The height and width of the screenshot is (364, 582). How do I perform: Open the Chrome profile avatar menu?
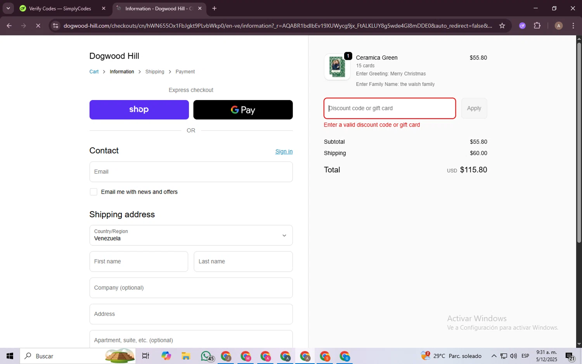(x=559, y=26)
